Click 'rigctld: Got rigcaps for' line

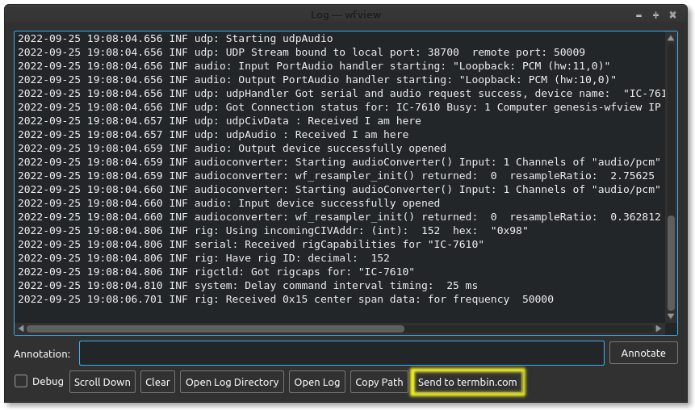[x=216, y=272]
